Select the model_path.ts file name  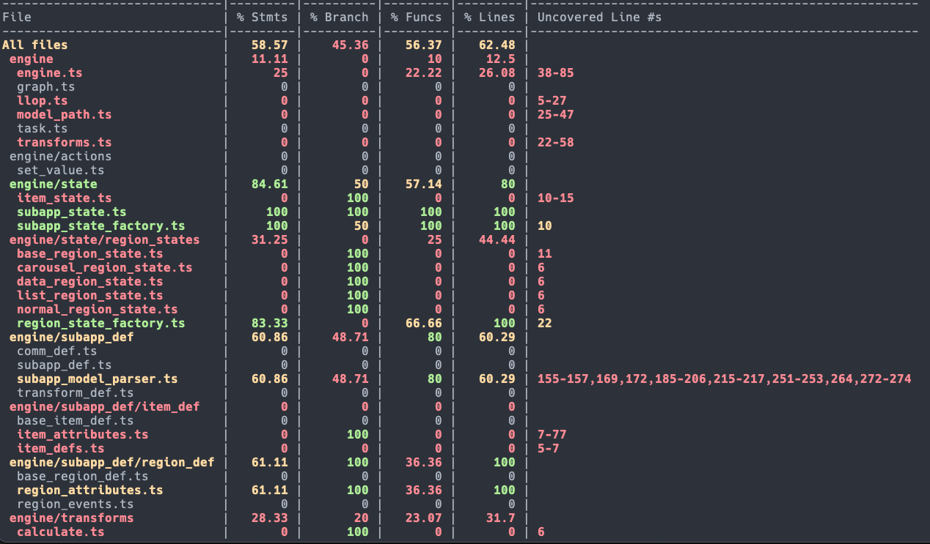[x=64, y=115]
